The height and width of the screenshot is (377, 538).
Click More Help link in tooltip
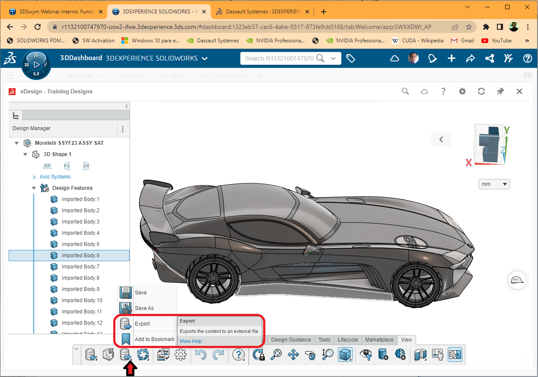pyautogui.click(x=191, y=341)
